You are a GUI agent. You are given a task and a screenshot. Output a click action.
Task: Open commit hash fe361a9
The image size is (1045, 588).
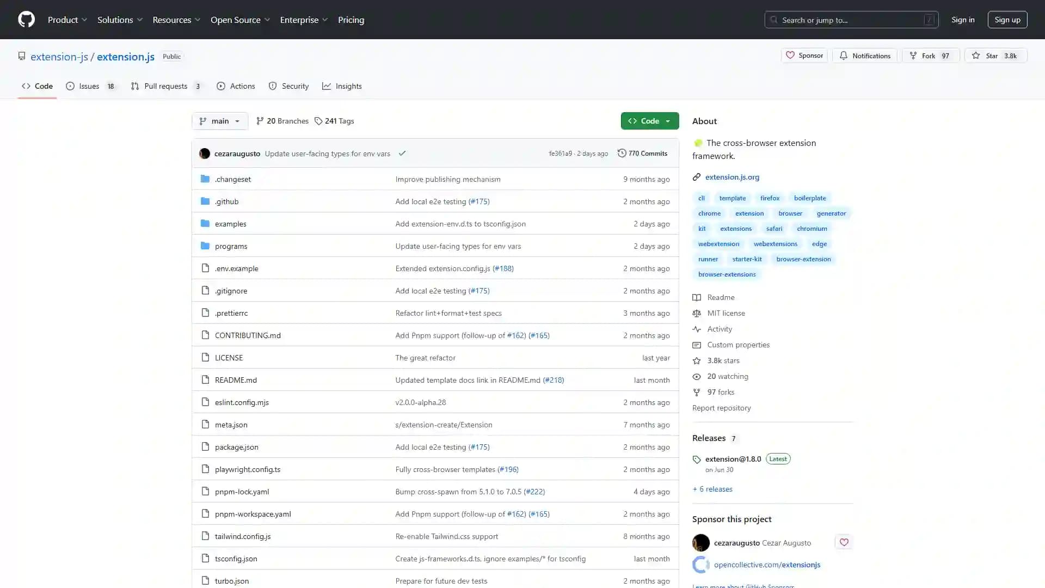click(x=560, y=154)
